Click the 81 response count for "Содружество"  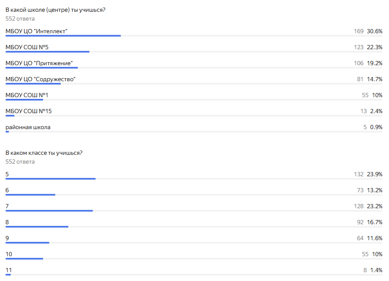tap(360, 79)
